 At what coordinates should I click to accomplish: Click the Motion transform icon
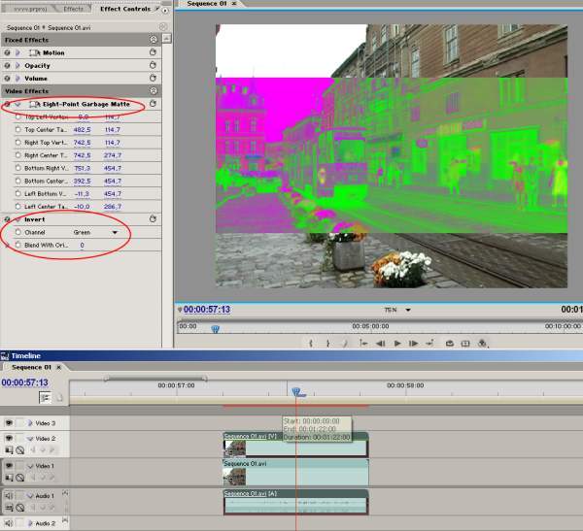click(x=35, y=52)
